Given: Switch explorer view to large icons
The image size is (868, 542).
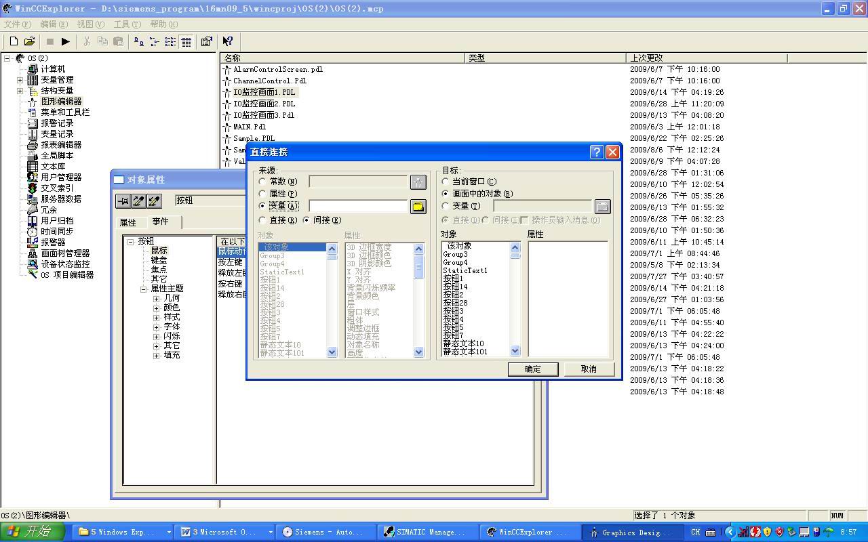Looking at the screenshot, I should coord(139,41).
